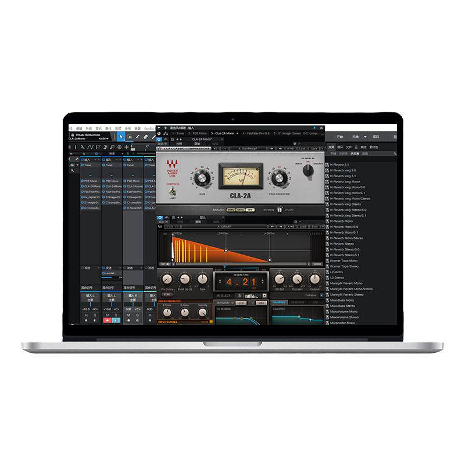
Task: Open dropdown arrow next to 乐曲
Action: pyautogui.click(x=366, y=137)
